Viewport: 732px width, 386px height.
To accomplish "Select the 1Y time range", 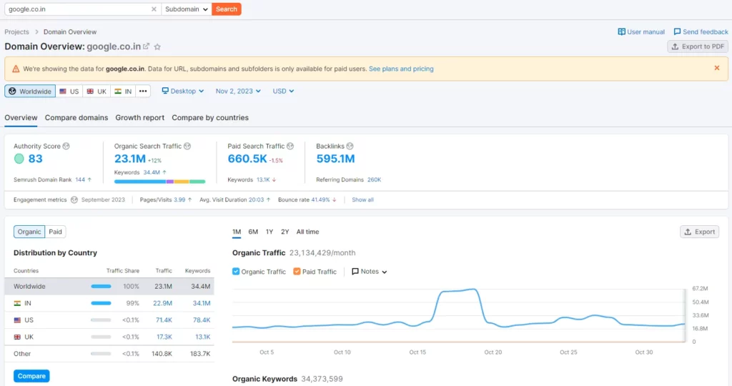I will tap(269, 232).
